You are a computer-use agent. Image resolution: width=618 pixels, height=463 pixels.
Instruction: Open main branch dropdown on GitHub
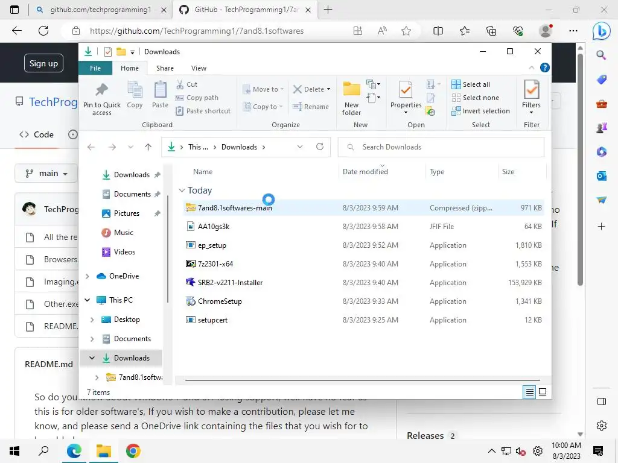(46, 173)
